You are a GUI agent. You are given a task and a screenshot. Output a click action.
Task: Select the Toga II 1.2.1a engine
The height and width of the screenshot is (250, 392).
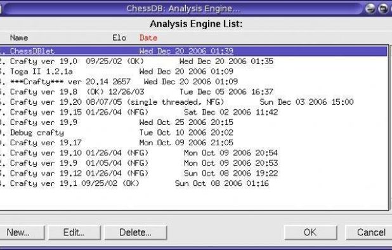tap(193, 72)
